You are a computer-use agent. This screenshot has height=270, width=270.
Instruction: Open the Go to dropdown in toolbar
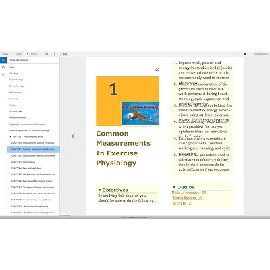[34, 54]
